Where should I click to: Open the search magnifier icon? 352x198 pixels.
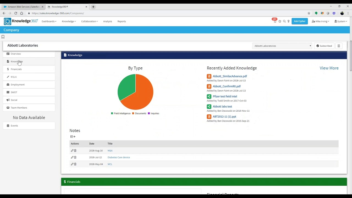(284, 21)
